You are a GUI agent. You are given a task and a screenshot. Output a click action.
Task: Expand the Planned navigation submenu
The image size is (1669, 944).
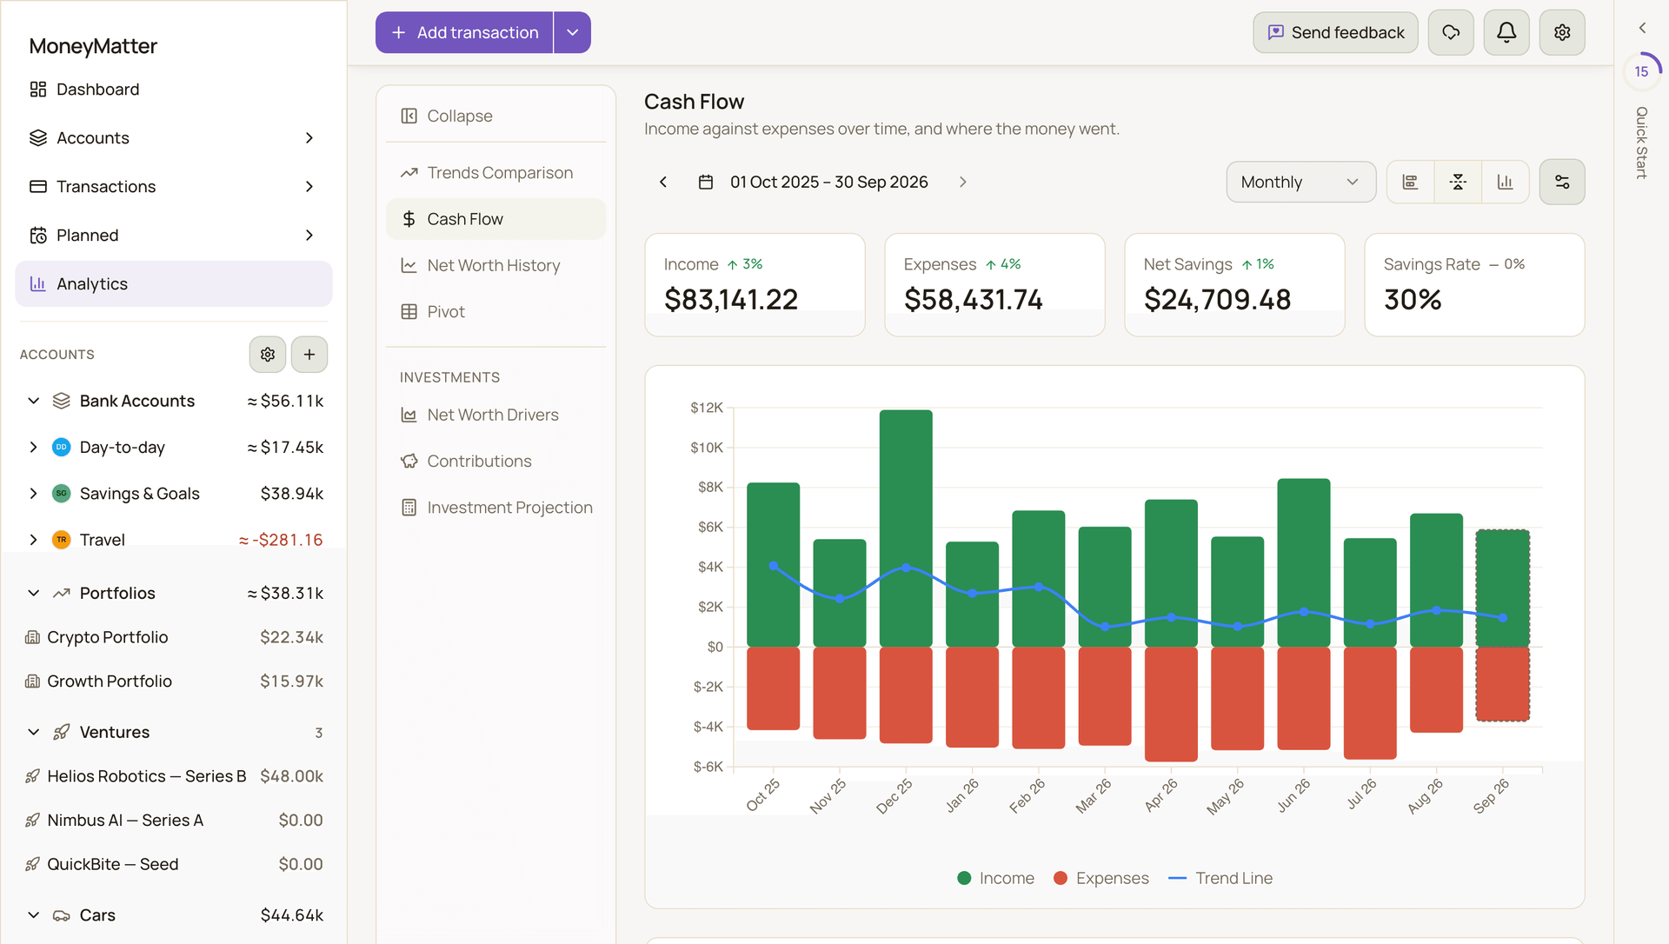[309, 236]
